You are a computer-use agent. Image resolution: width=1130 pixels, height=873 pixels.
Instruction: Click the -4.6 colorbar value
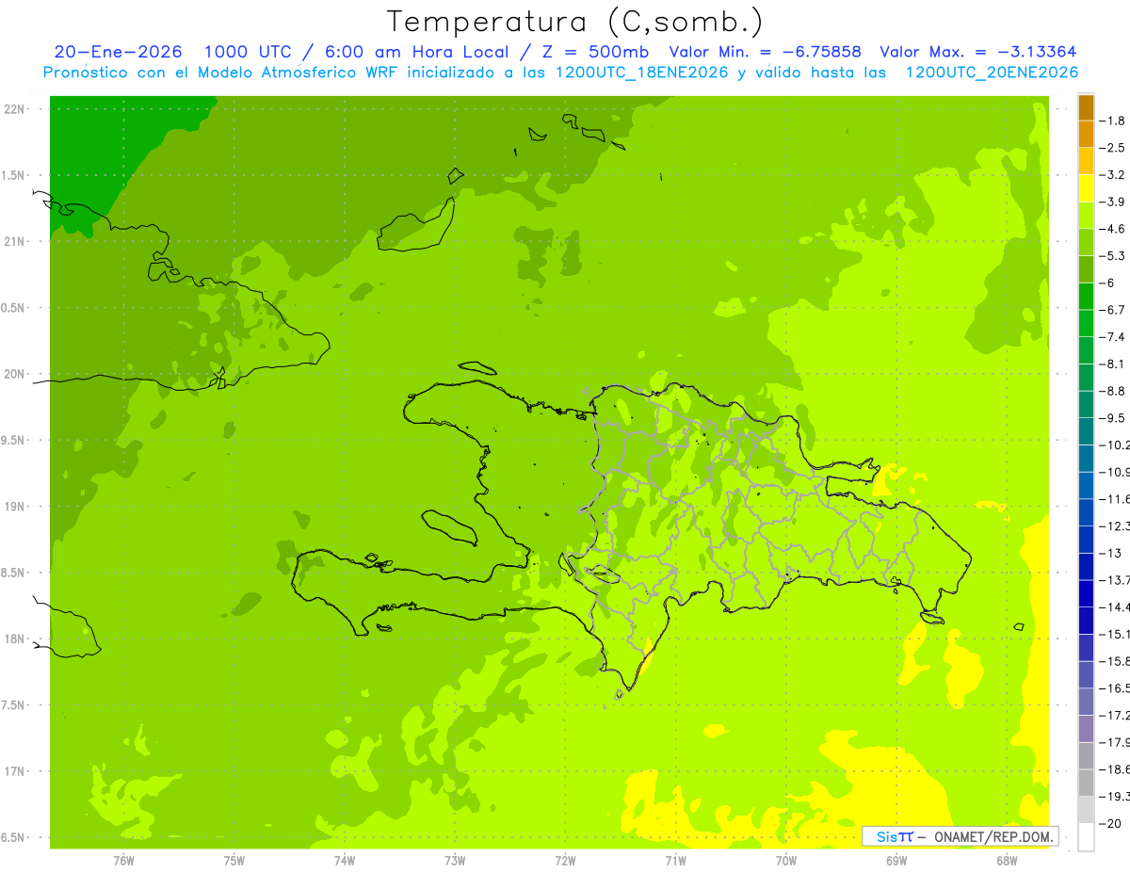[1113, 229]
